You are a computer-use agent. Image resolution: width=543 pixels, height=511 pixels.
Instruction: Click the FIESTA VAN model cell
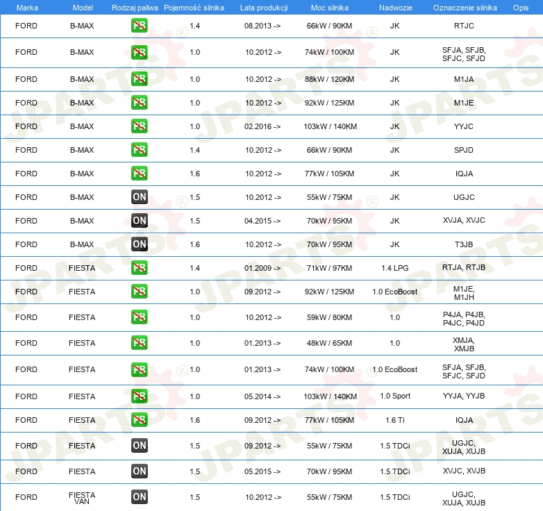(82, 498)
